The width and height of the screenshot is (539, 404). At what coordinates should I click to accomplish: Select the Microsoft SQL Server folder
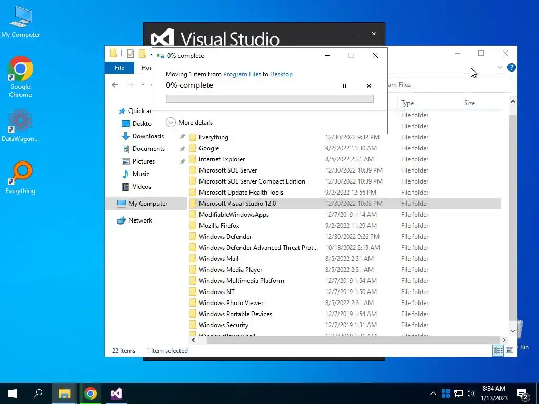(x=345, y=170)
